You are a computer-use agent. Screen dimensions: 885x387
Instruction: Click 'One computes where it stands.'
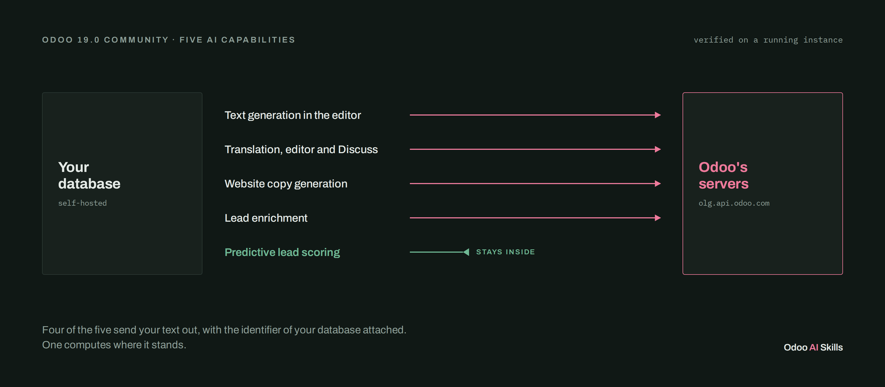[114, 345]
